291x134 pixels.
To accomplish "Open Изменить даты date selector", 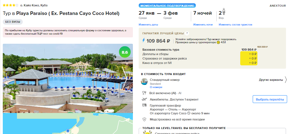I will pyautogui.click(x=148, y=24).
